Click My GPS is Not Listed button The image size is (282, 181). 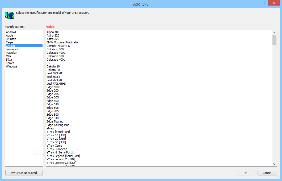(x=24, y=173)
